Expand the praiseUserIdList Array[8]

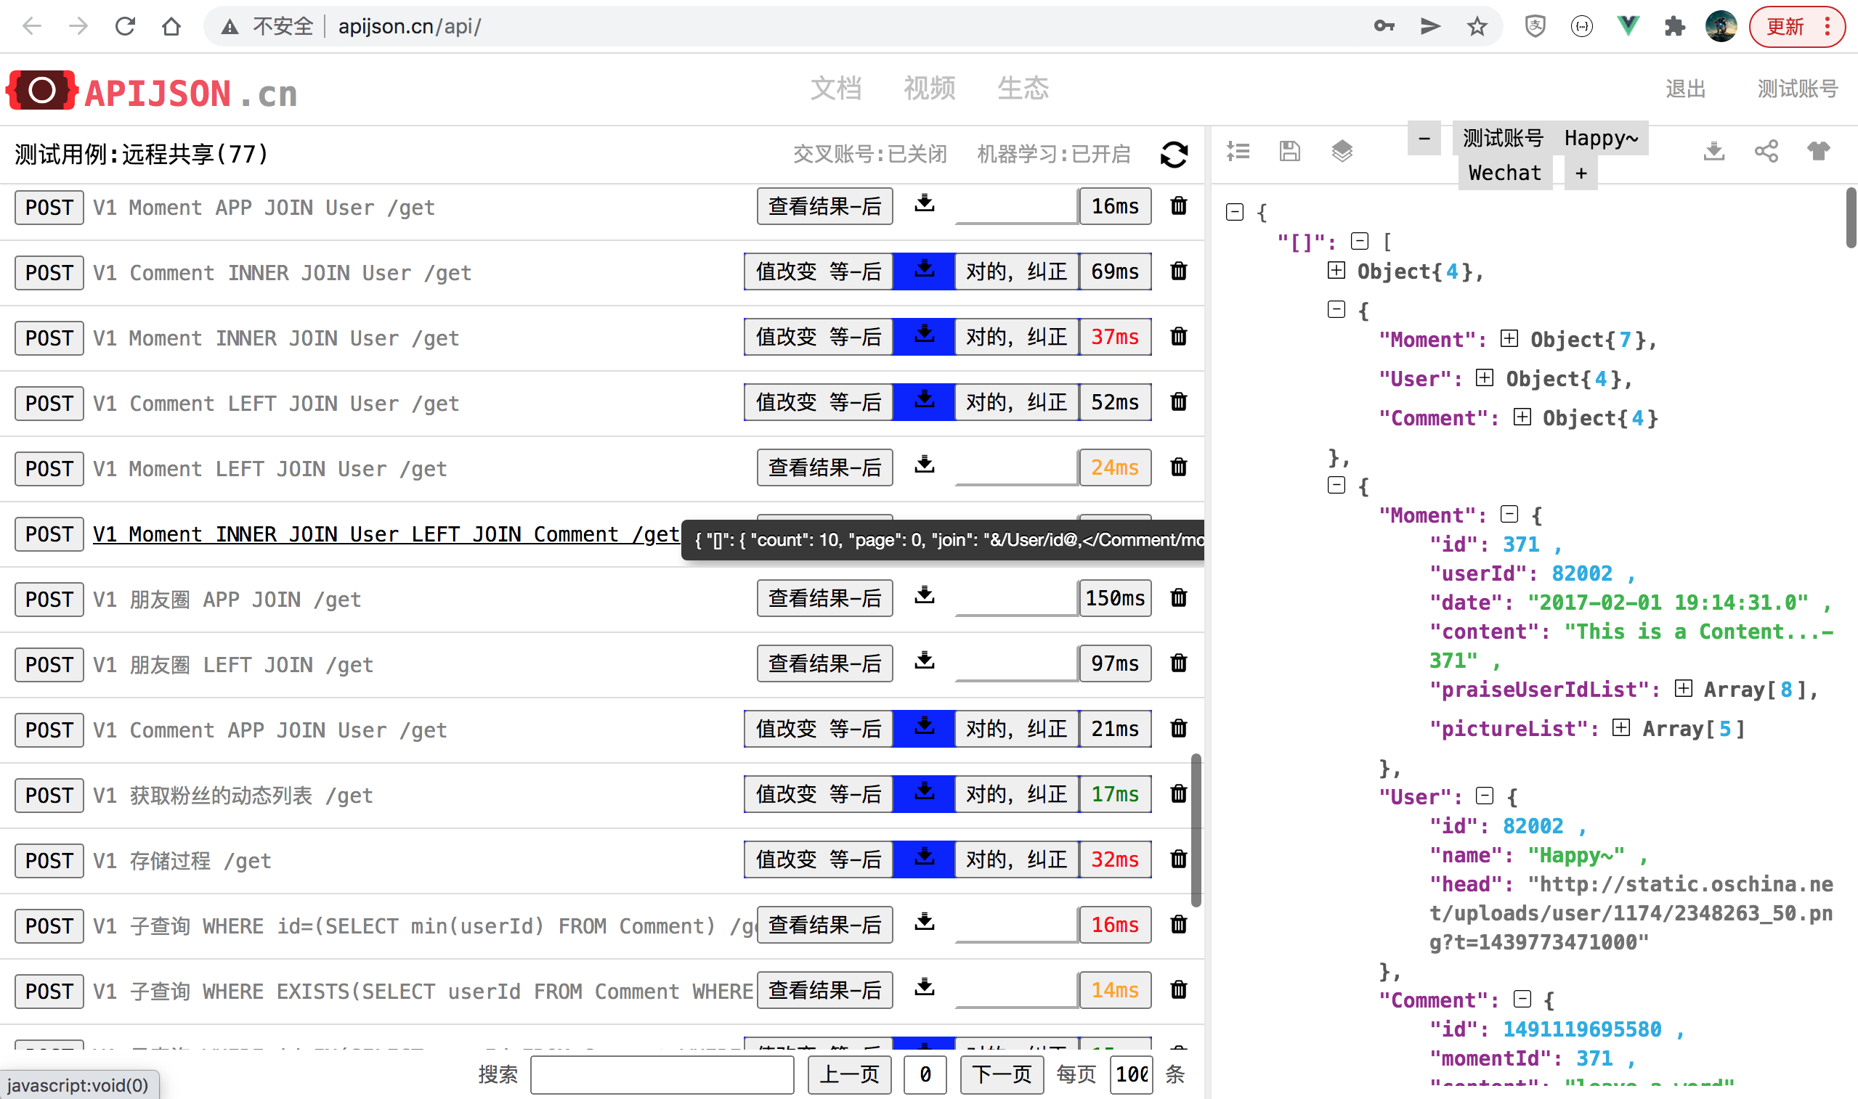1683,689
